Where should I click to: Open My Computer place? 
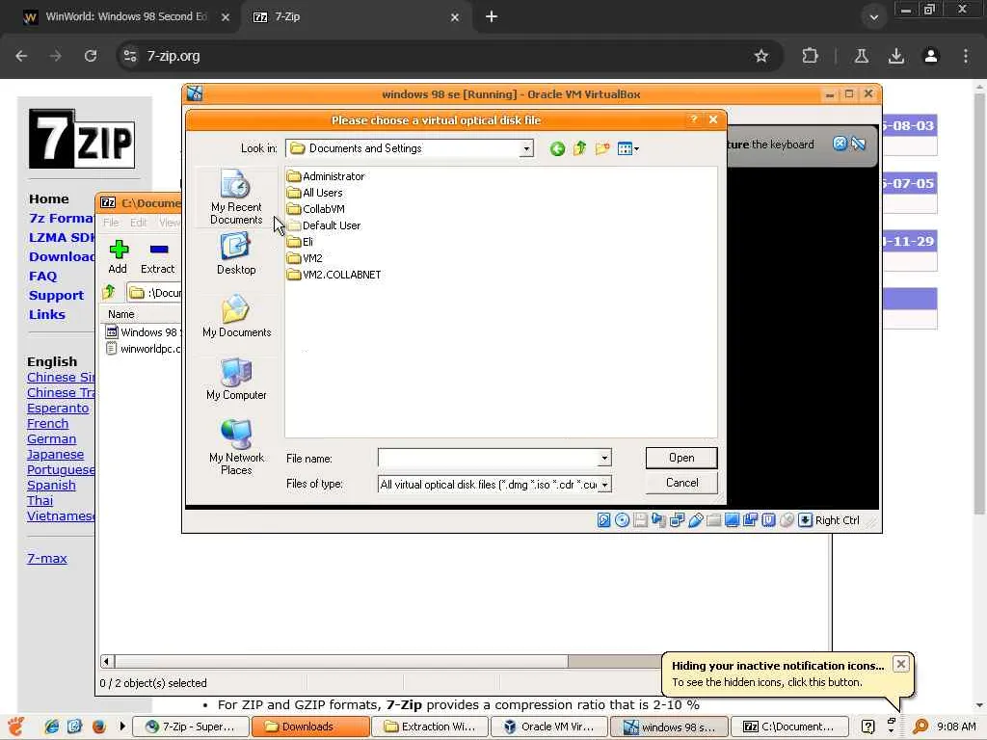pyautogui.click(x=236, y=379)
